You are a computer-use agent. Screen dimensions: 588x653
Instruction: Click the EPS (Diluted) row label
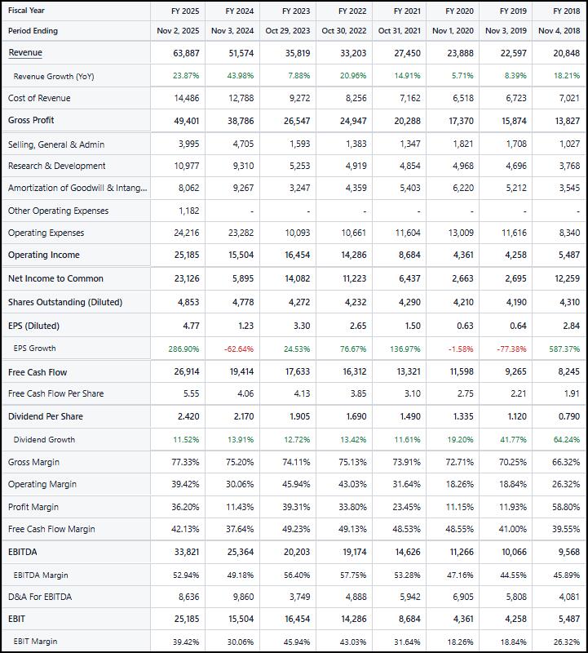[x=33, y=326]
